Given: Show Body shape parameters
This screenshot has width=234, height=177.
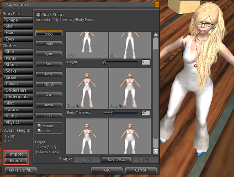Looking at the screenshot, I should click(x=49, y=33).
